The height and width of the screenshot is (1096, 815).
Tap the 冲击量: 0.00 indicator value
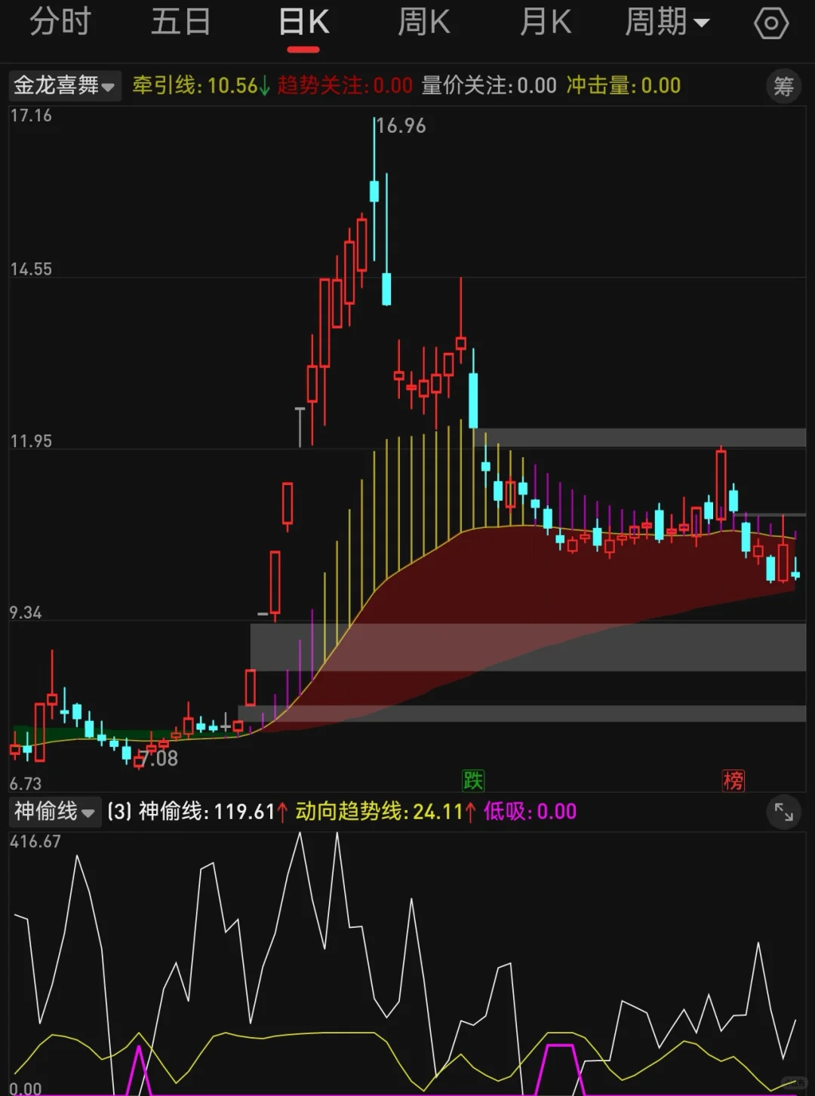623,85
